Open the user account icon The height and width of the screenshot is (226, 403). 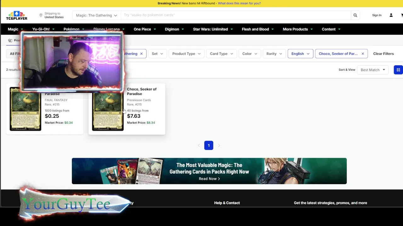391,15
